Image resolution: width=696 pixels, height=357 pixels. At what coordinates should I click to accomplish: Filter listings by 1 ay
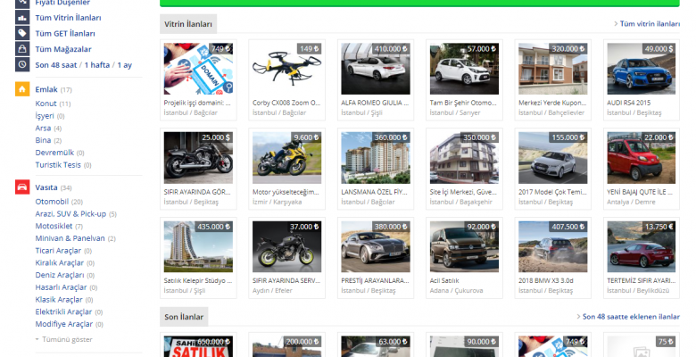(x=125, y=65)
